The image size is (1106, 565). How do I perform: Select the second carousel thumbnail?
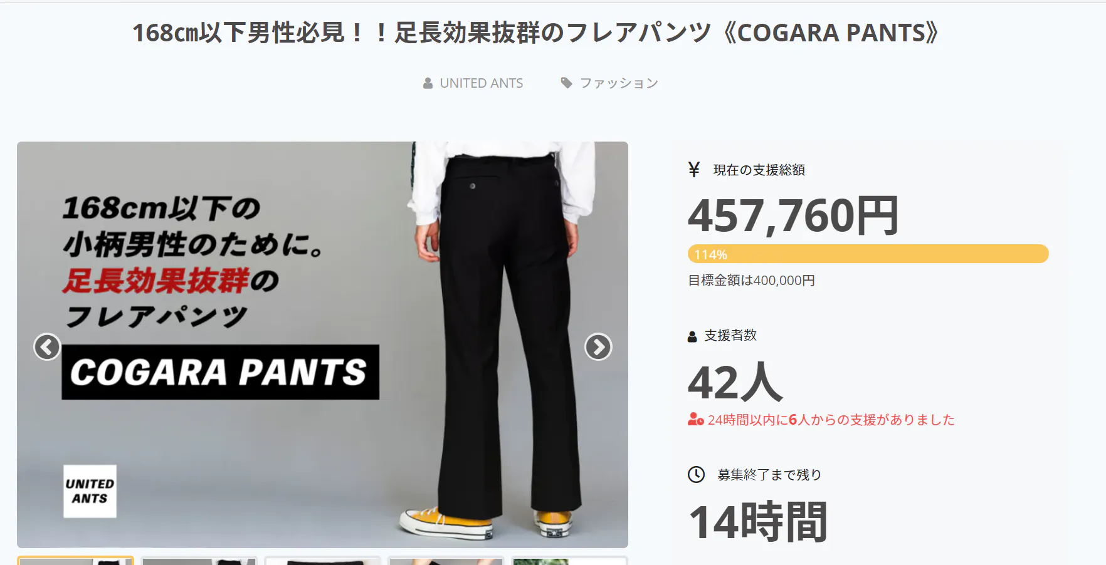pyautogui.click(x=199, y=561)
